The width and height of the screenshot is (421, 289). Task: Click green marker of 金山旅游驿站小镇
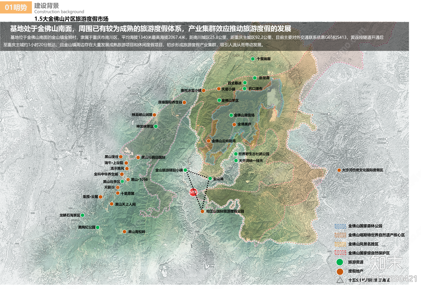[x=185, y=170]
